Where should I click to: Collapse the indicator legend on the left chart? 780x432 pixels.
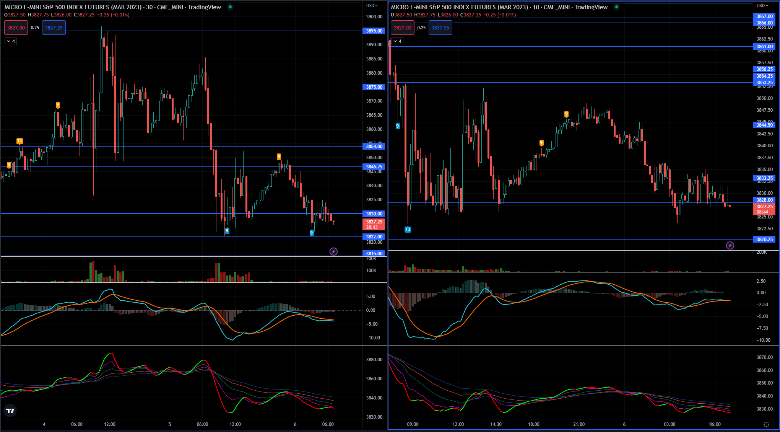point(11,41)
